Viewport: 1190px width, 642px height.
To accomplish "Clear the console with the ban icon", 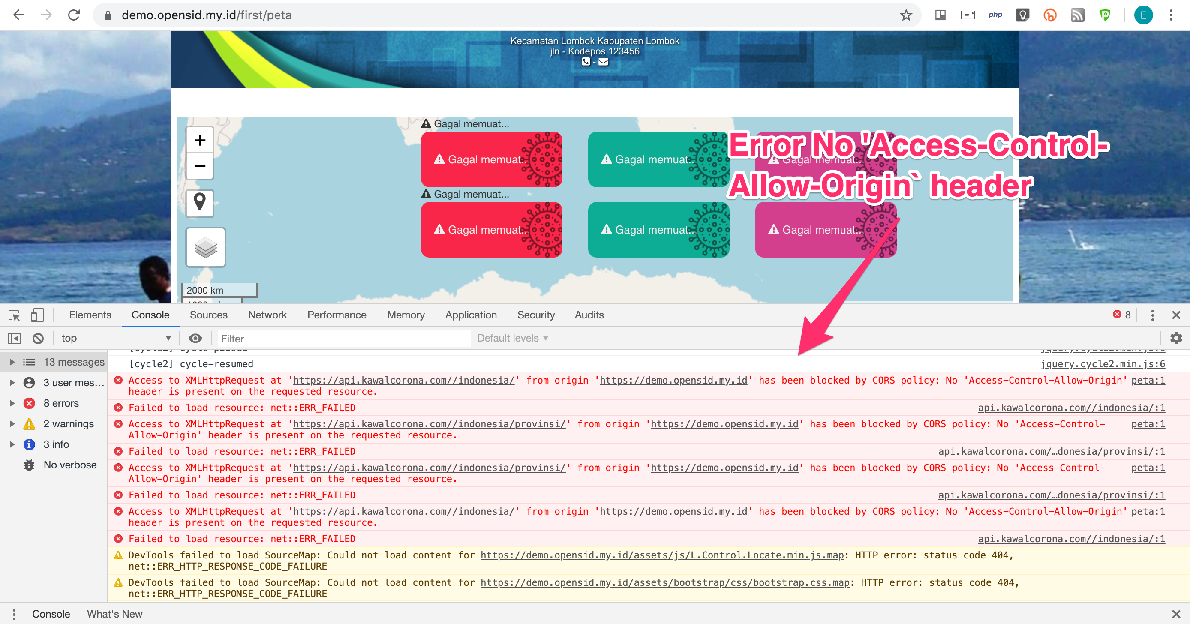I will [38, 338].
